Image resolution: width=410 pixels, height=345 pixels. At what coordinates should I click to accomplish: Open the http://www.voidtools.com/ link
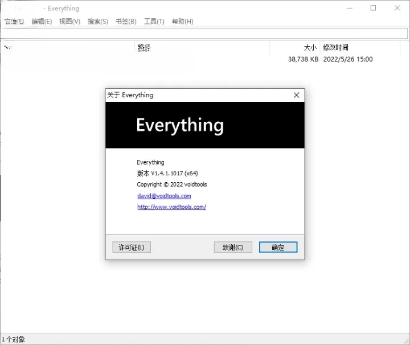(172, 207)
